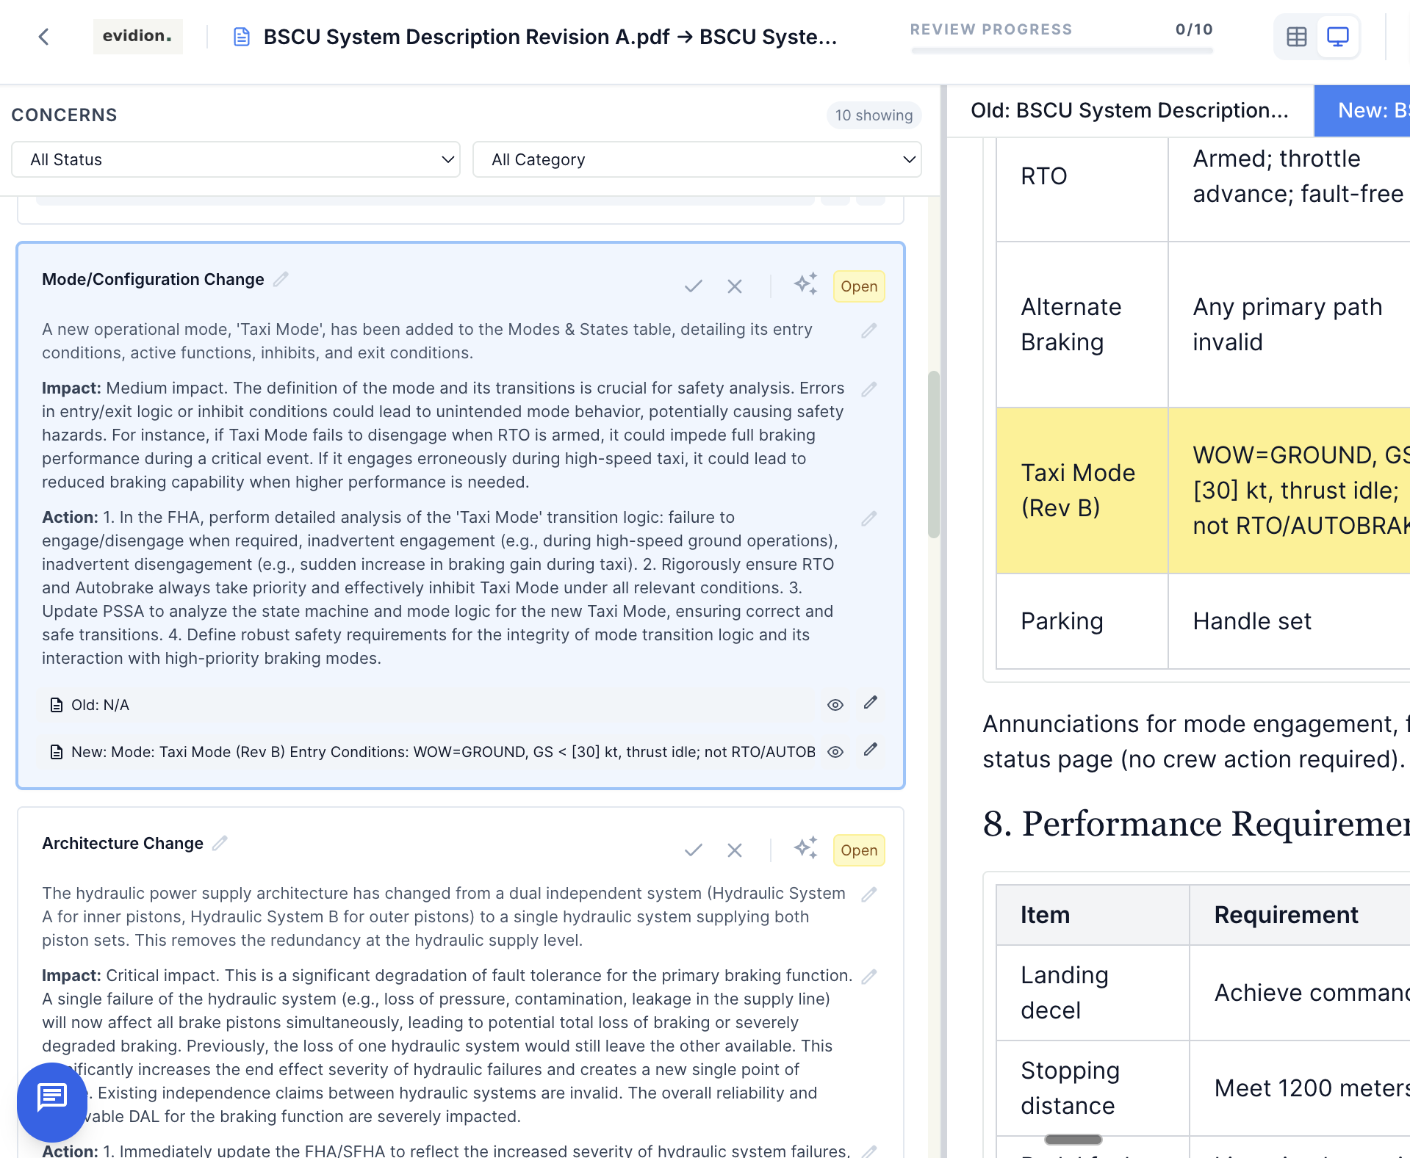This screenshot has height=1158, width=1410.
Task: Open the All Status filter dropdown
Action: tap(236, 159)
